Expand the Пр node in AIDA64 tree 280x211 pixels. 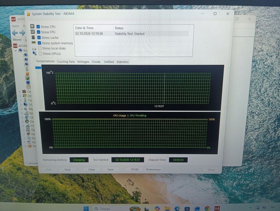[x=24, y=130]
